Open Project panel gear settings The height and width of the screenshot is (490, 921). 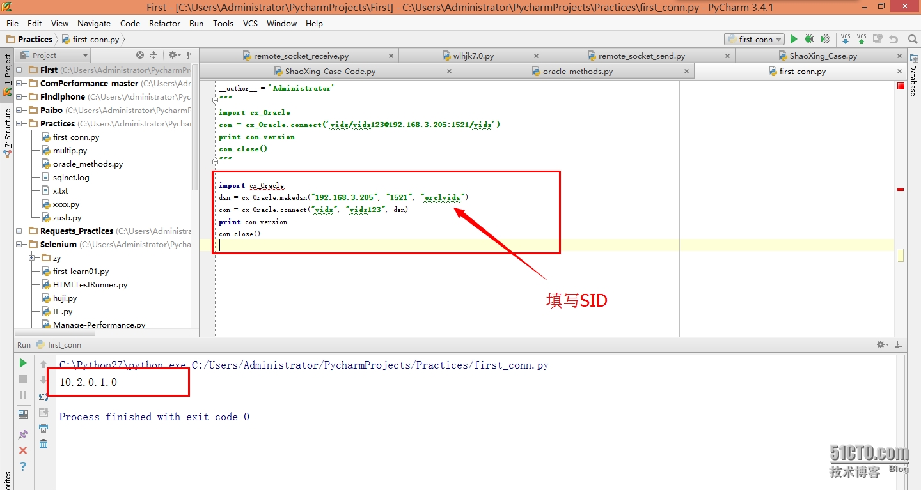[173, 56]
